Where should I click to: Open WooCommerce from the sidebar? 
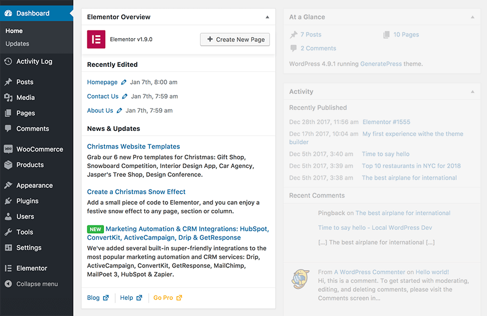[39, 149]
